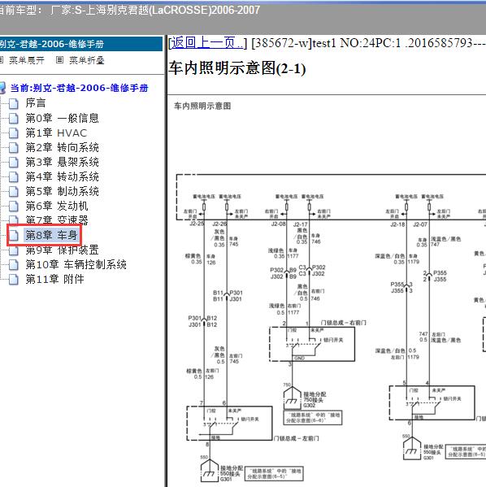Open 第9章 保护装置
The height and width of the screenshot is (487, 486).
pyautogui.click(x=62, y=250)
